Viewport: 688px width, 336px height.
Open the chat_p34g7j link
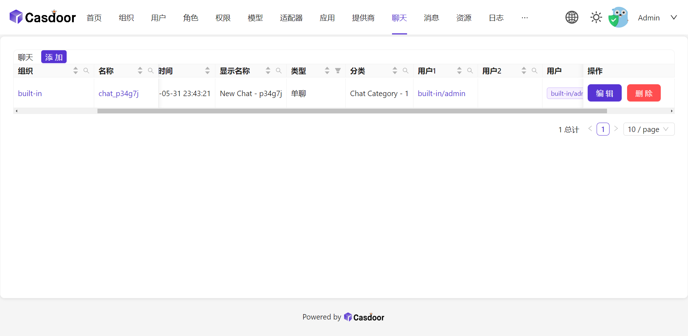(x=118, y=93)
